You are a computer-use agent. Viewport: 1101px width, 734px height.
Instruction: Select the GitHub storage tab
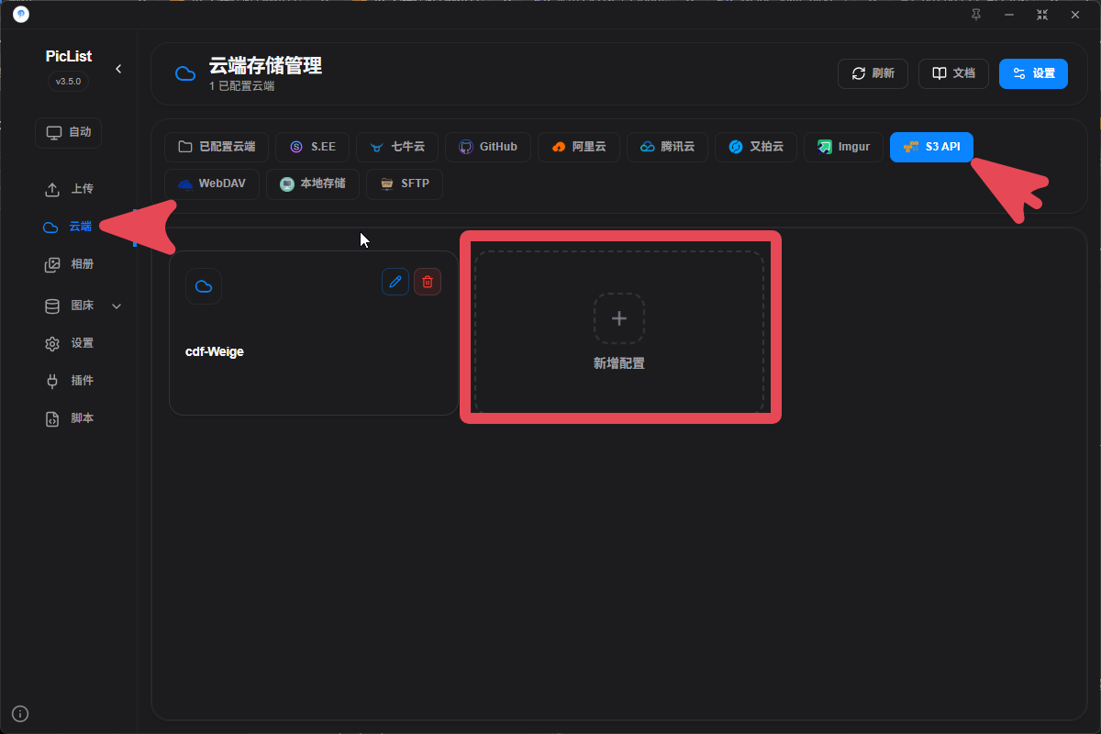487,147
